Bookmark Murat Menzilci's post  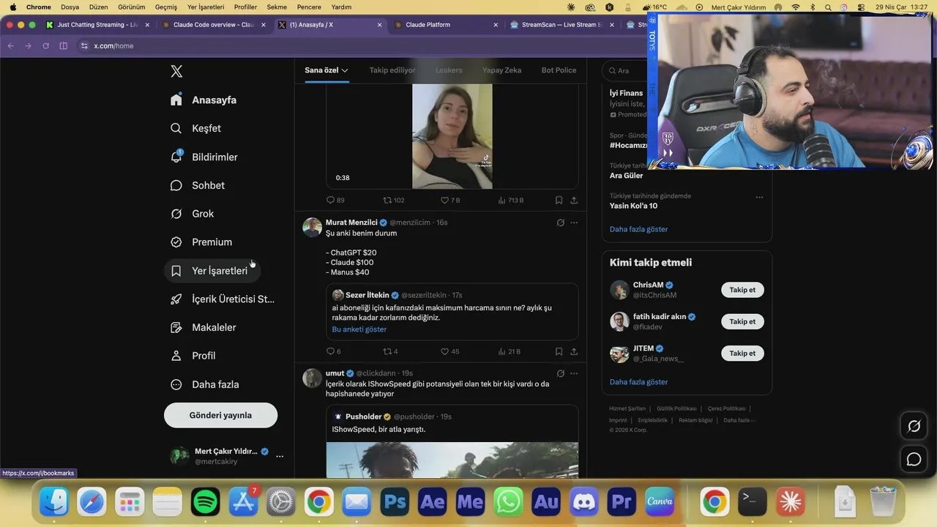[559, 351]
